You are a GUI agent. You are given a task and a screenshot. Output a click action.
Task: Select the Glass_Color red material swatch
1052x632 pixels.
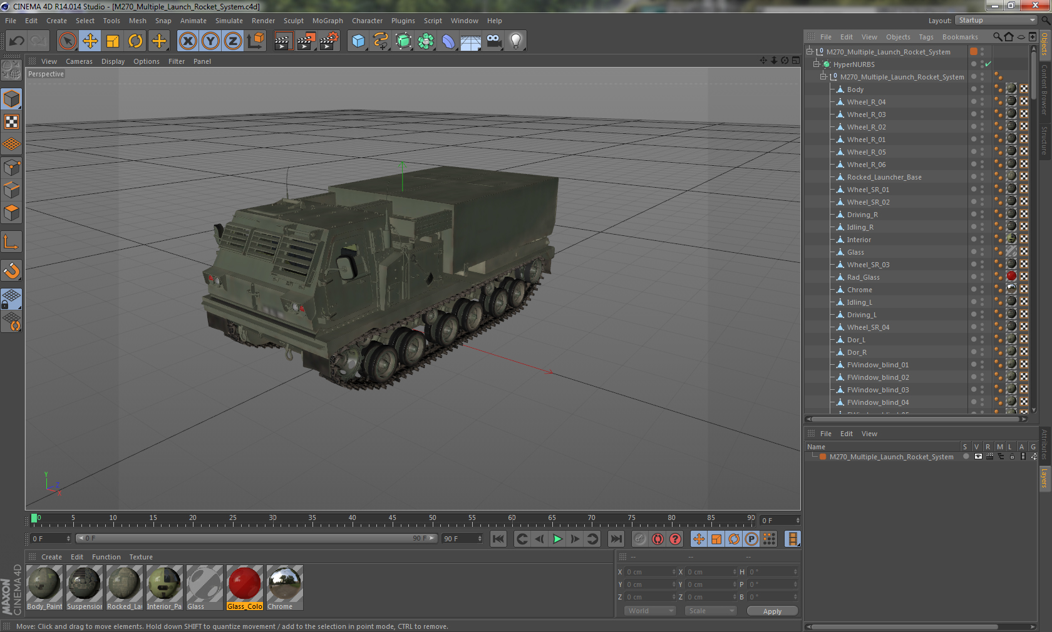[245, 588]
